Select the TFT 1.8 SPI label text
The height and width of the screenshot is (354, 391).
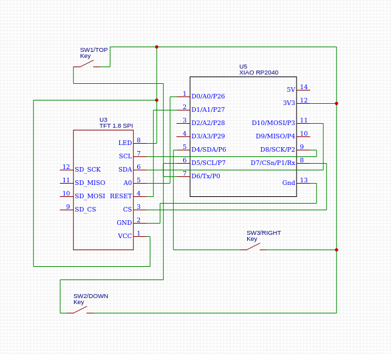coord(116,126)
